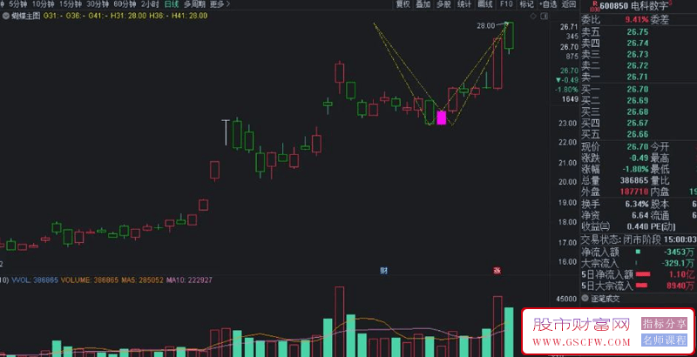Click the 5日净流入额 1.10亿 row

tap(639, 274)
